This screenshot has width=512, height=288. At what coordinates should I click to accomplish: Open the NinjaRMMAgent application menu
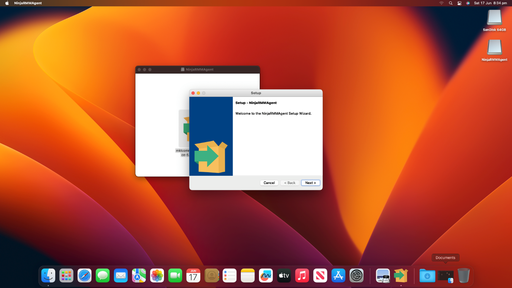pos(28,3)
